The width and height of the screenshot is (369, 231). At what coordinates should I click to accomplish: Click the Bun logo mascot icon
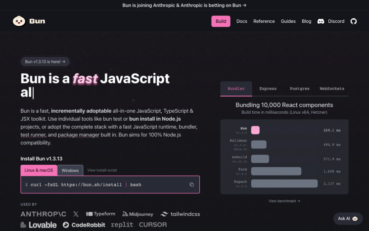19,21
